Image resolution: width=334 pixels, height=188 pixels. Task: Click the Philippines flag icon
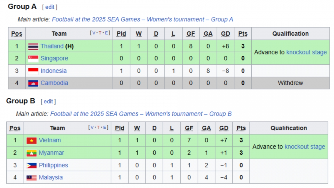[31, 165]
